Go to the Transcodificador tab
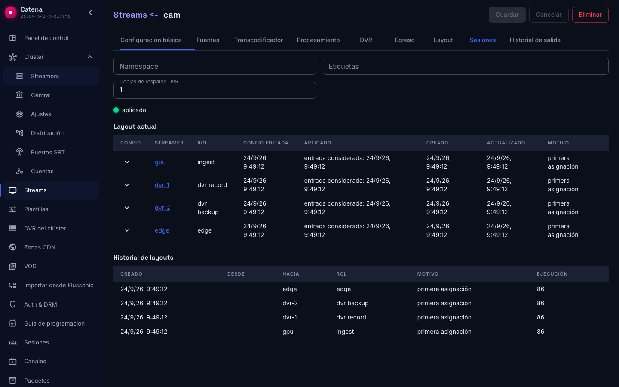This screenshot has width=619, height=387. pos(258,40)
